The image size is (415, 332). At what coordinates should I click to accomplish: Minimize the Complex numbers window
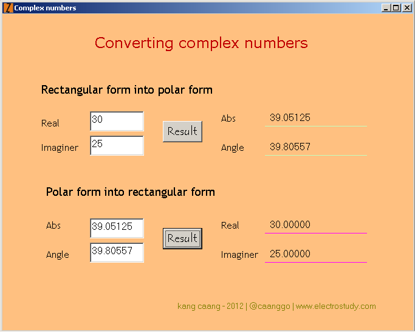coord(386,8)
